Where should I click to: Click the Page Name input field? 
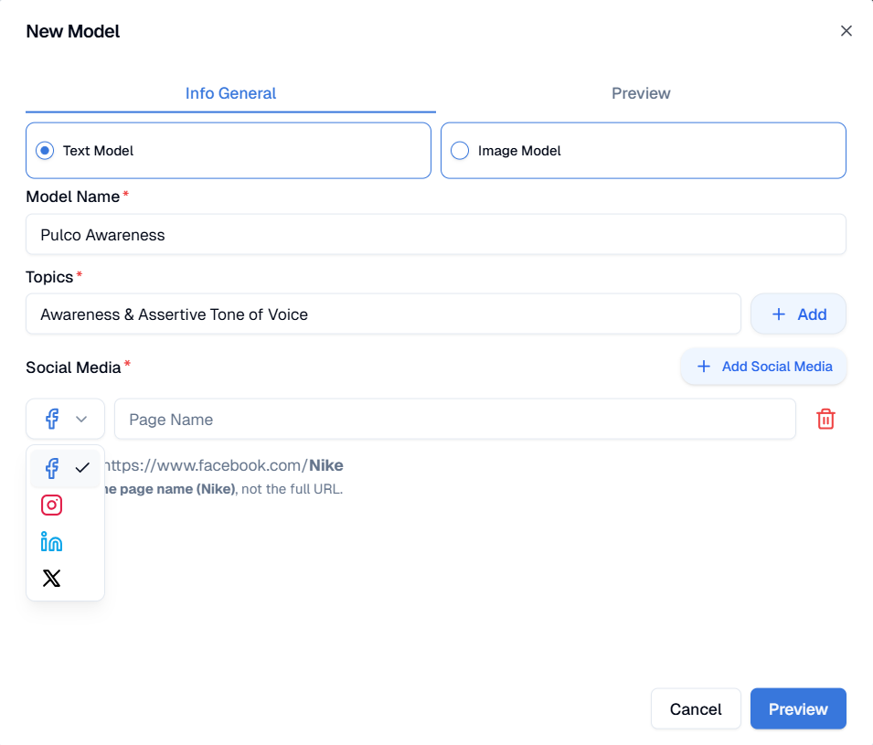[x=454, y=420]
